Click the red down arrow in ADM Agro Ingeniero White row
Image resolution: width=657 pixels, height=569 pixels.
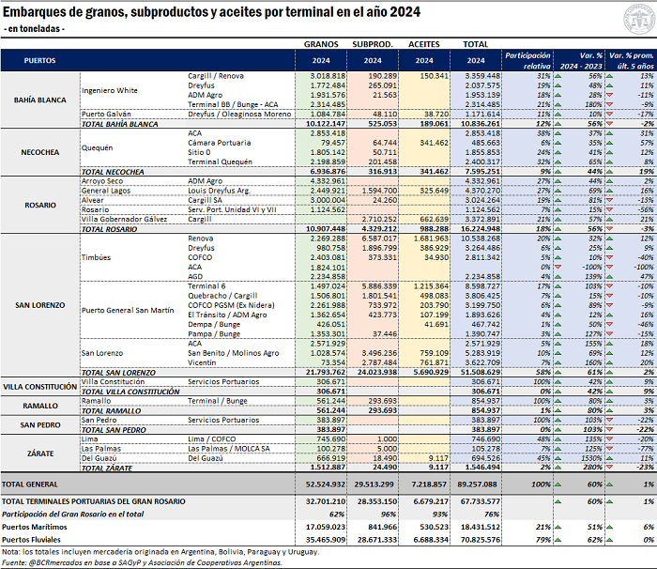pos(610,95)
